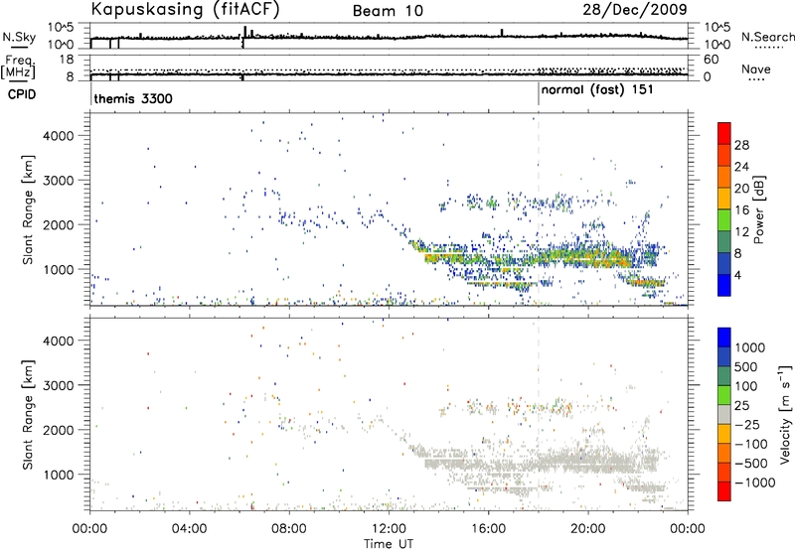The width and height of the screenshot is (795, 550).
Task: Click the blue top segment of Velocity colorbar
Action: pyautogui.click(x=724, y=338)
